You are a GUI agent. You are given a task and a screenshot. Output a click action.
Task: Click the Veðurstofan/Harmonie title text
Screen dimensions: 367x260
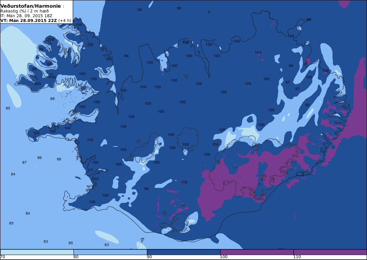(30, 6)
